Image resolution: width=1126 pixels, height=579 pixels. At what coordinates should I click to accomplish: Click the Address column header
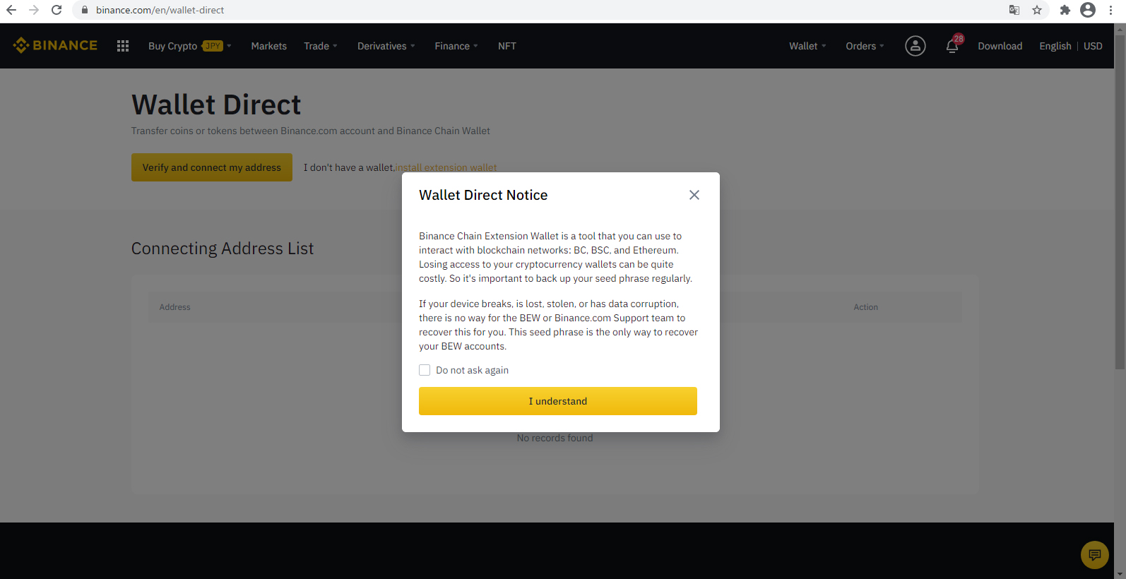click(174, 307)
